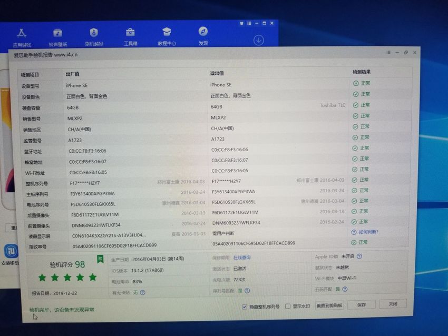Click the 检测项目 column header
The image size is (448, 336).
(x=30, y=75)
